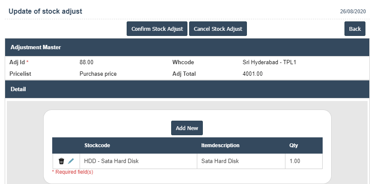Click the Qty column header
374x184 pixels.
pyautogui.click(x=294, y=145)
